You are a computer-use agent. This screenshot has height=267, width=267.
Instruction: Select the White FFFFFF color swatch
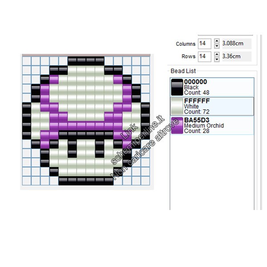pyautogui.click(x=177, y=106)
